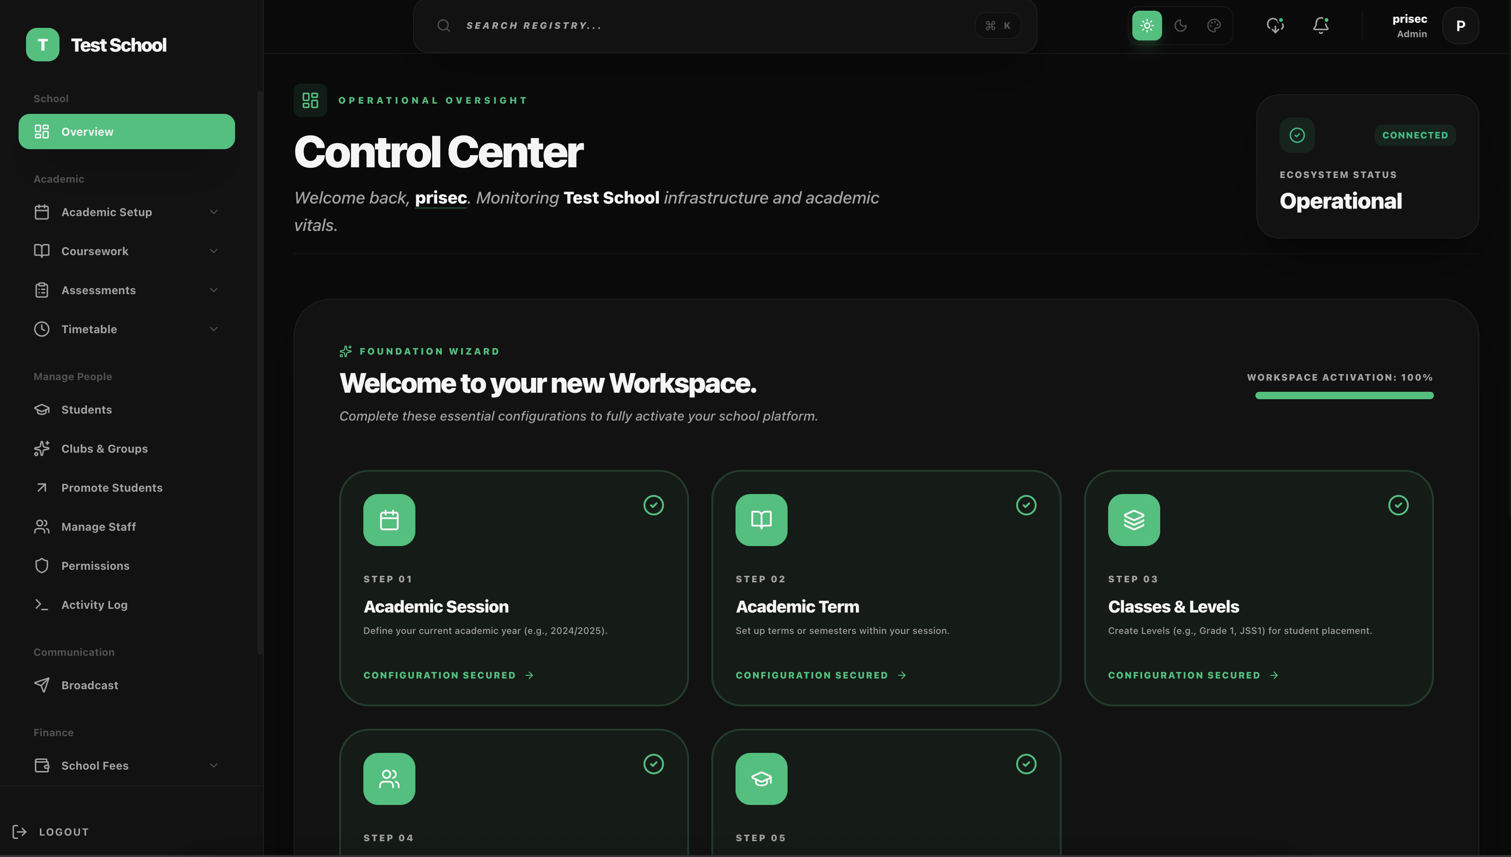This screenshot has width=1511, height=857.
Task: Go to Promote Students
Action: click(126, 488)
